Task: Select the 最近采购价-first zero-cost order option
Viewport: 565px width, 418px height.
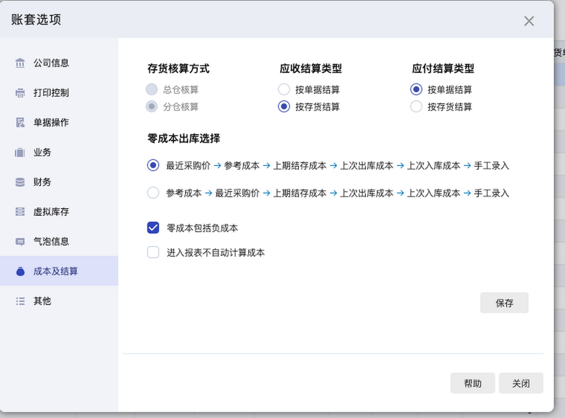Action: (x=153, y=166)
